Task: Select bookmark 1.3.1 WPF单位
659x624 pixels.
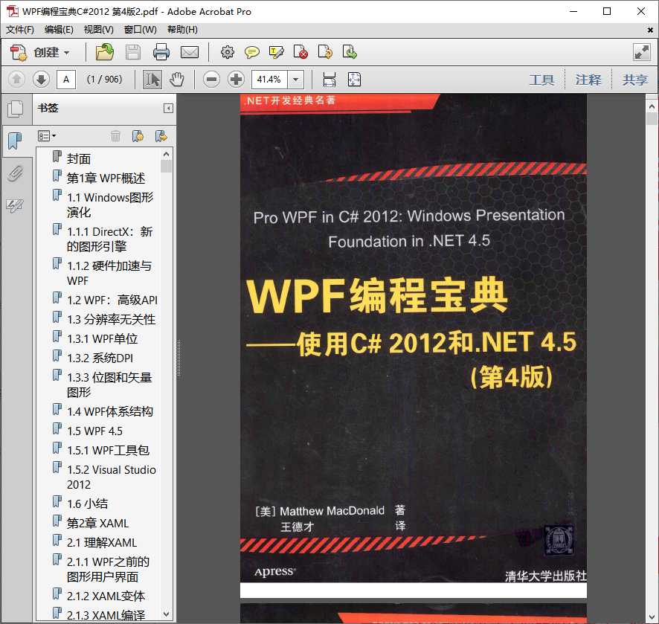Action: (x=102, y=338)
